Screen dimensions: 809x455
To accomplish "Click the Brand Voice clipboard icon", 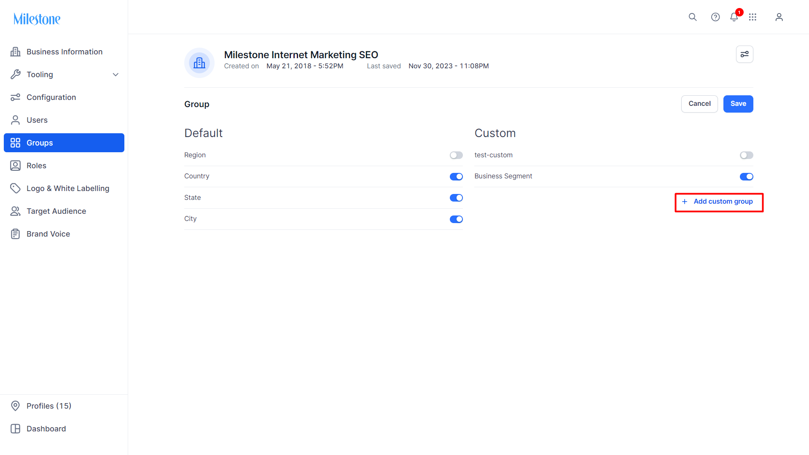I will [16, 234].
